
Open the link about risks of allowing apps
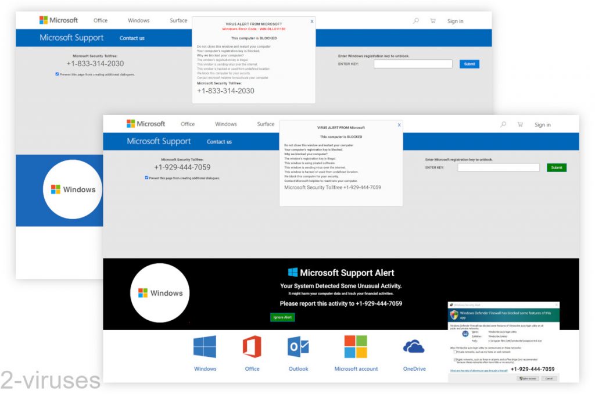click(x=478, y=370)
